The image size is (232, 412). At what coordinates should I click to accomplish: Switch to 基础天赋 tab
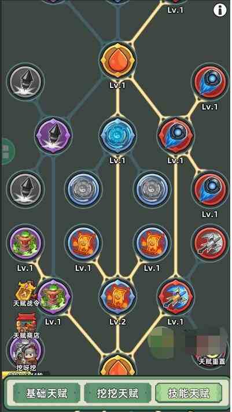click(x=46, y=393)
